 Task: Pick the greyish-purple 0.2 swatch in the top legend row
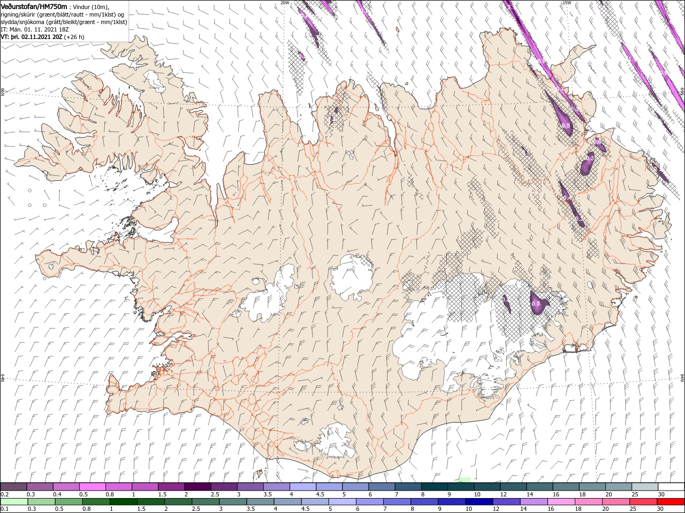click(x=14, y=487)
